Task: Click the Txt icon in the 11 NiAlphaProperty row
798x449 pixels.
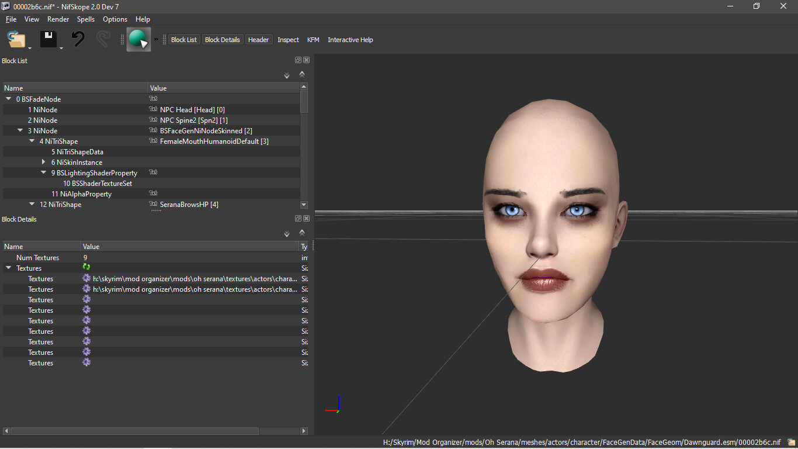Action: 153,194
